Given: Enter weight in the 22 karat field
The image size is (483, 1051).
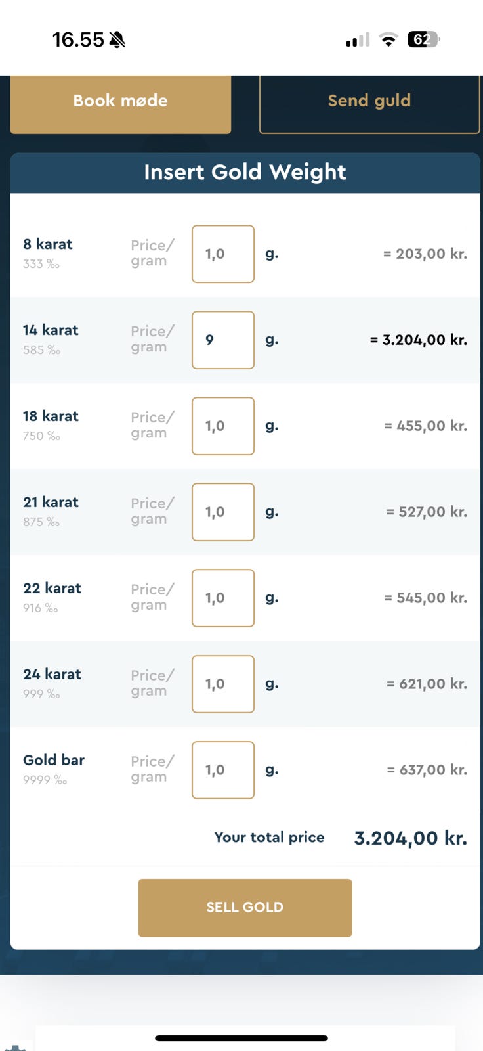Looking at the screenshot, I should click(223, 598).
